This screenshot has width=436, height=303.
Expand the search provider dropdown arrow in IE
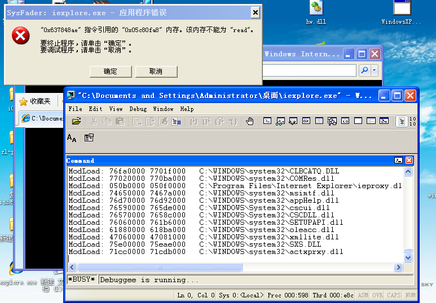(375, 70)
